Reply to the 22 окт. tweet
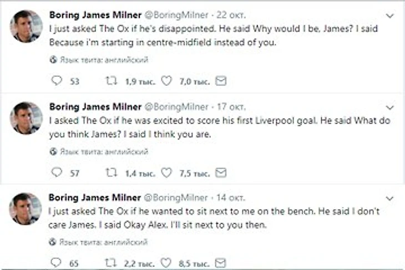 click(x=56, y=81)
